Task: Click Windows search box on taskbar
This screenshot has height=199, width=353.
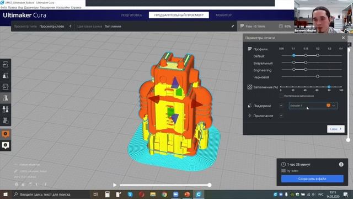Action: coord(50,194)
